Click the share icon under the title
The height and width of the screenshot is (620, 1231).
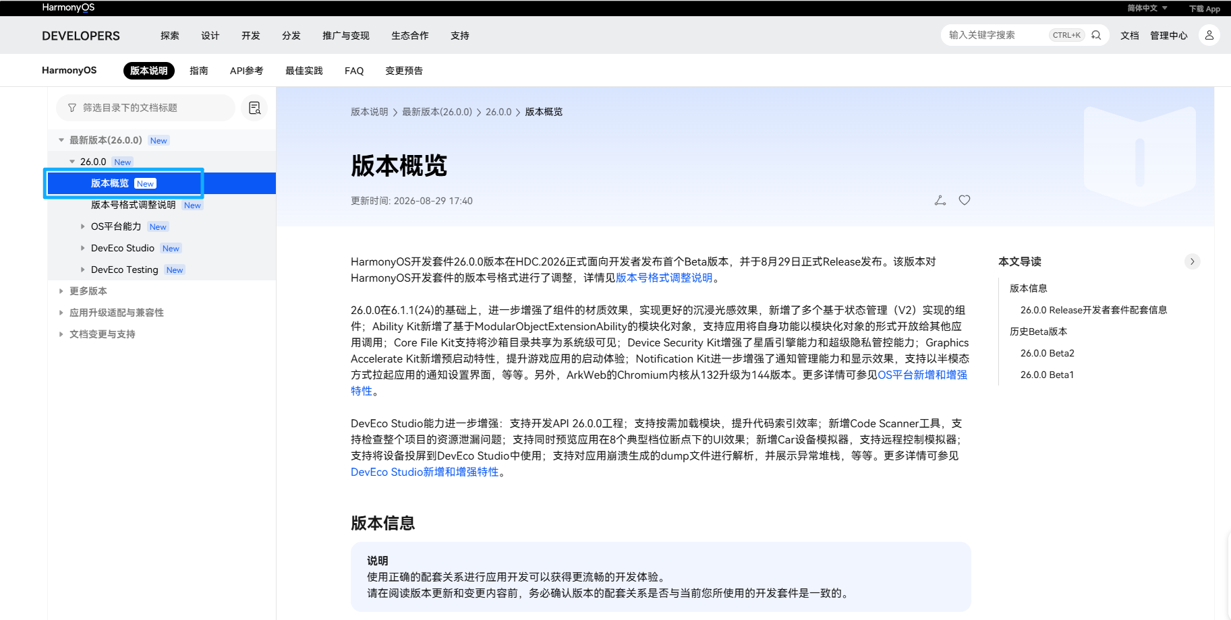pos(940,200)
